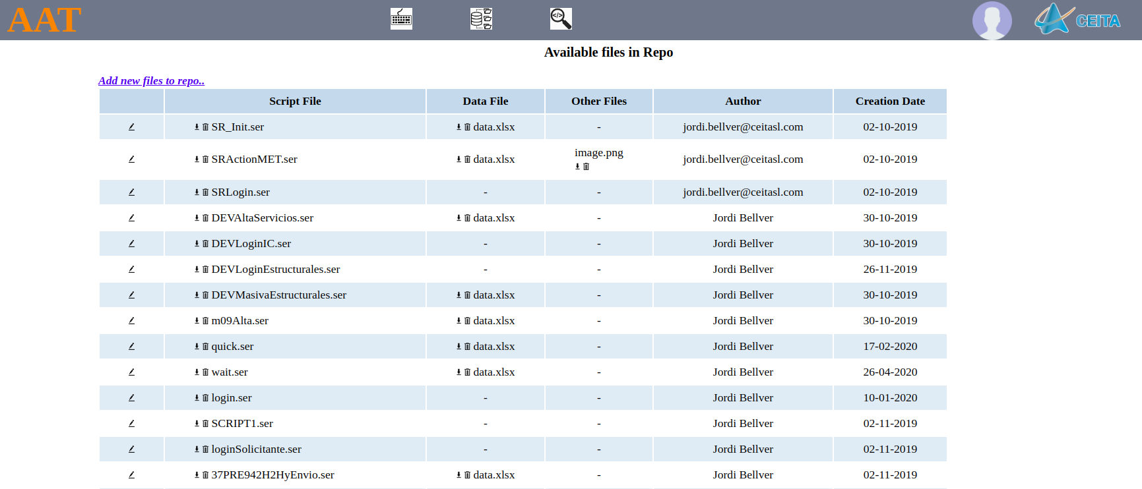This screenshot has width=1142, height=489.
Task: Download the SCRIPT1.ser script
Action: click(x=197, y=424)
